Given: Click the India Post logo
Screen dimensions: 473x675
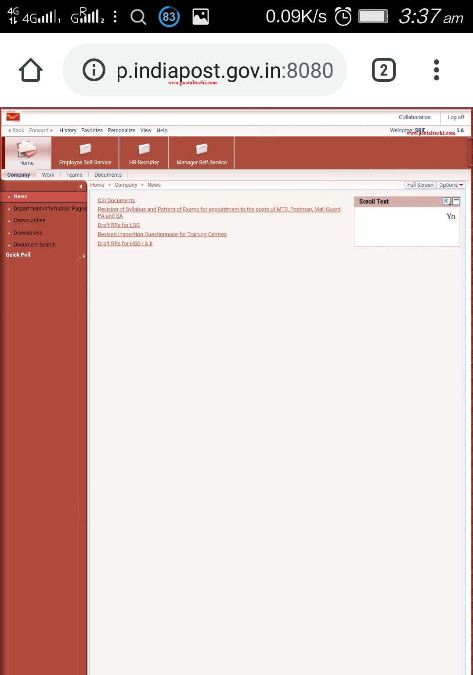Looking at the screenshot, I should click(13, 116).
